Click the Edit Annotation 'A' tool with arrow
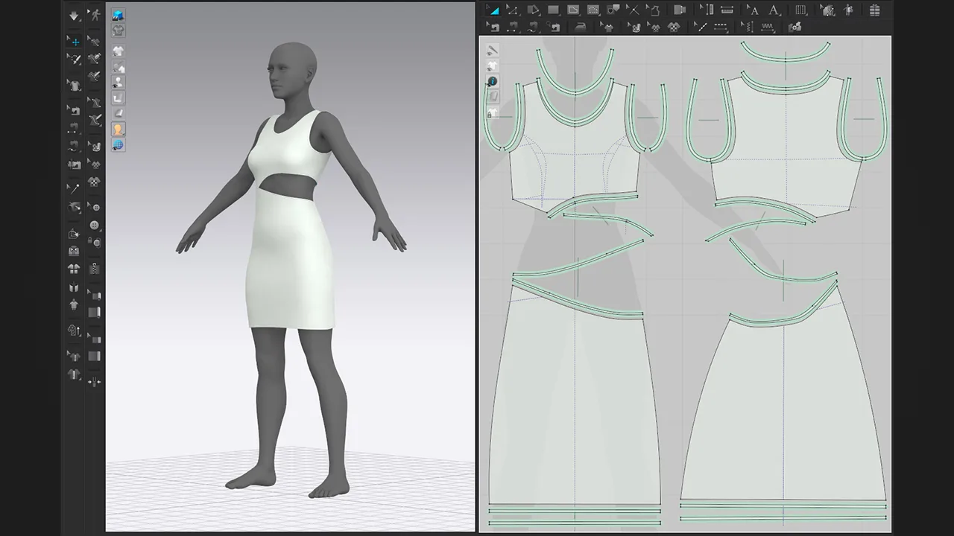The width and height of the screenshot is (954, 536). point(753,10)
